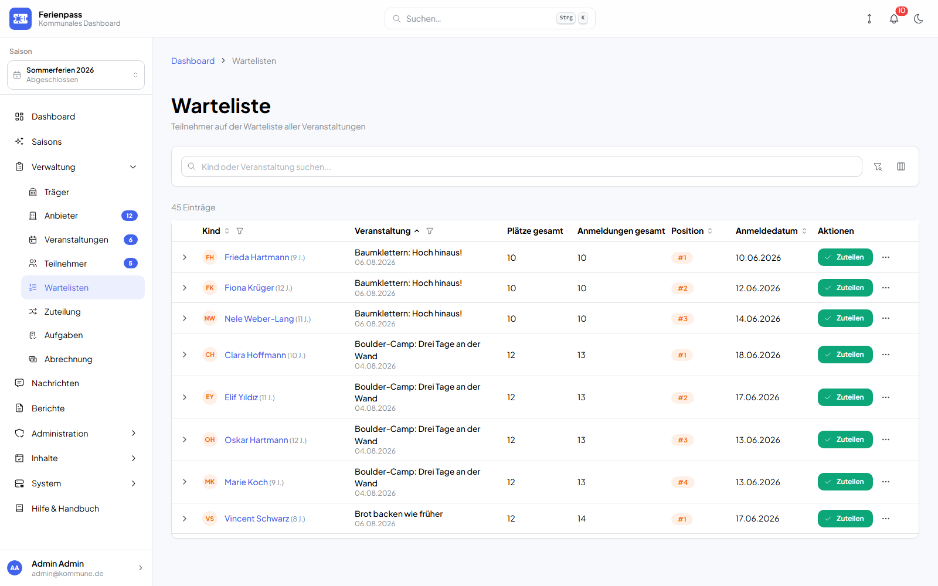
Task: Open the Sommerferien 2026 season dropdown
Action: tap(76, 75)
